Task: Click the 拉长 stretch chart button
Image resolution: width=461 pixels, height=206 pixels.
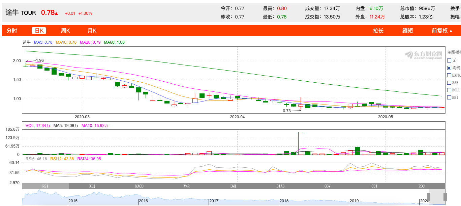Action: 378,31
